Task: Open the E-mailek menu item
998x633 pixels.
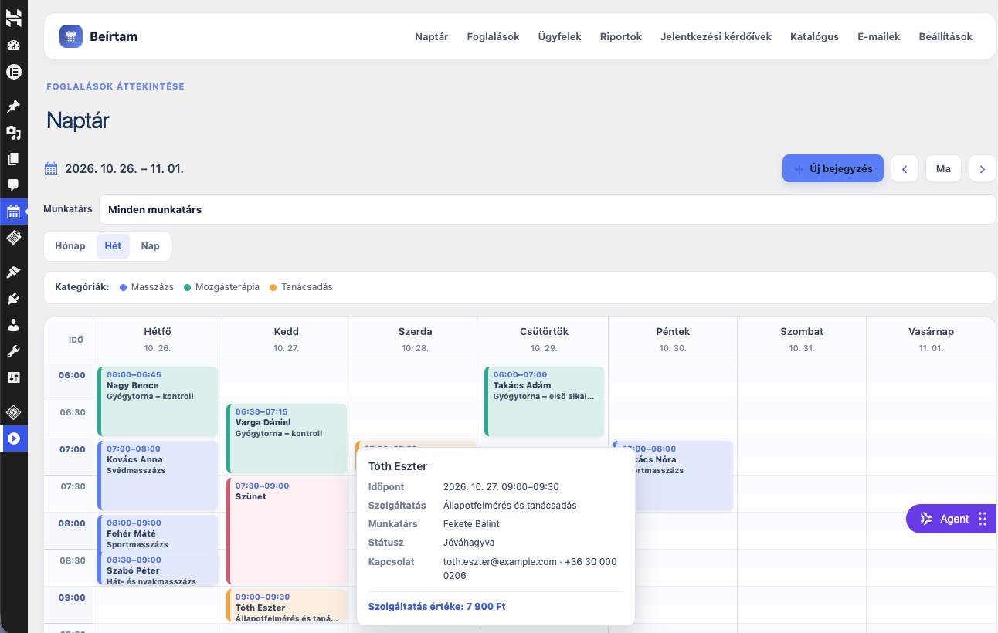Action: coord(879,36)
